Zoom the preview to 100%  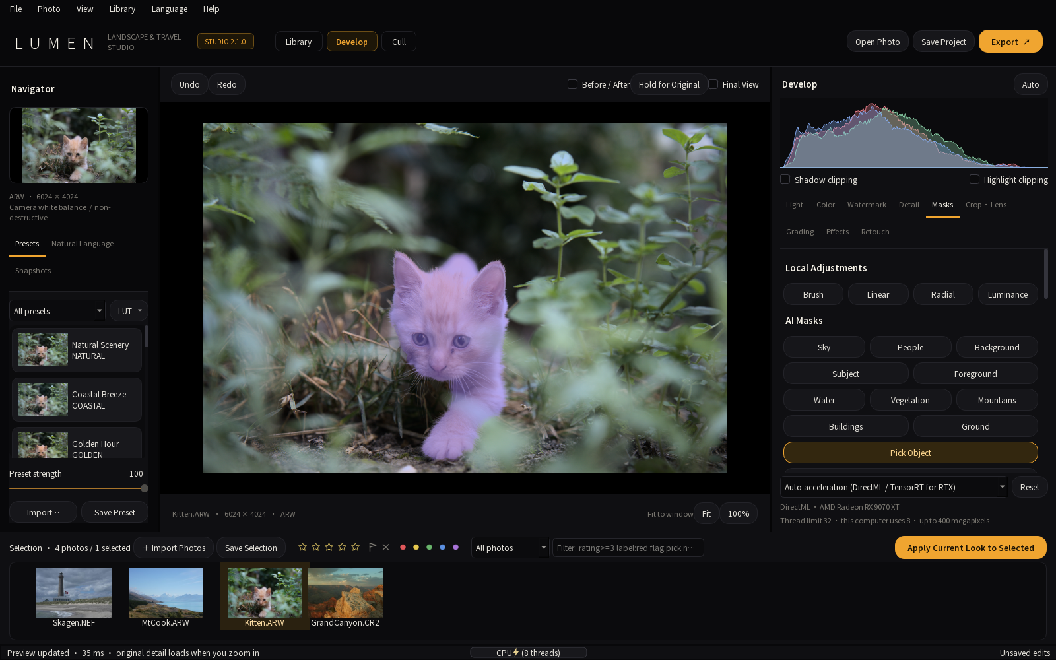tap(739, 513)
